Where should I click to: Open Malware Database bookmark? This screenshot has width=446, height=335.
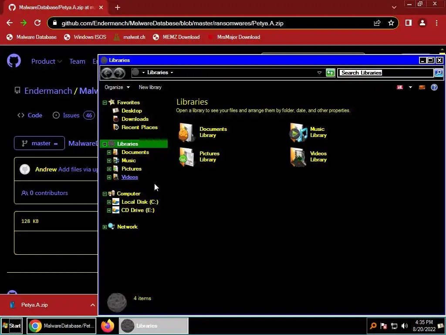point(31,37)
